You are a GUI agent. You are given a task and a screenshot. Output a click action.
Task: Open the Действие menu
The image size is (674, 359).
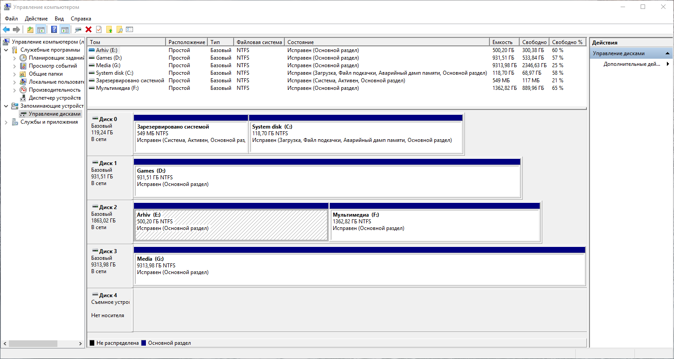[36, 19]
